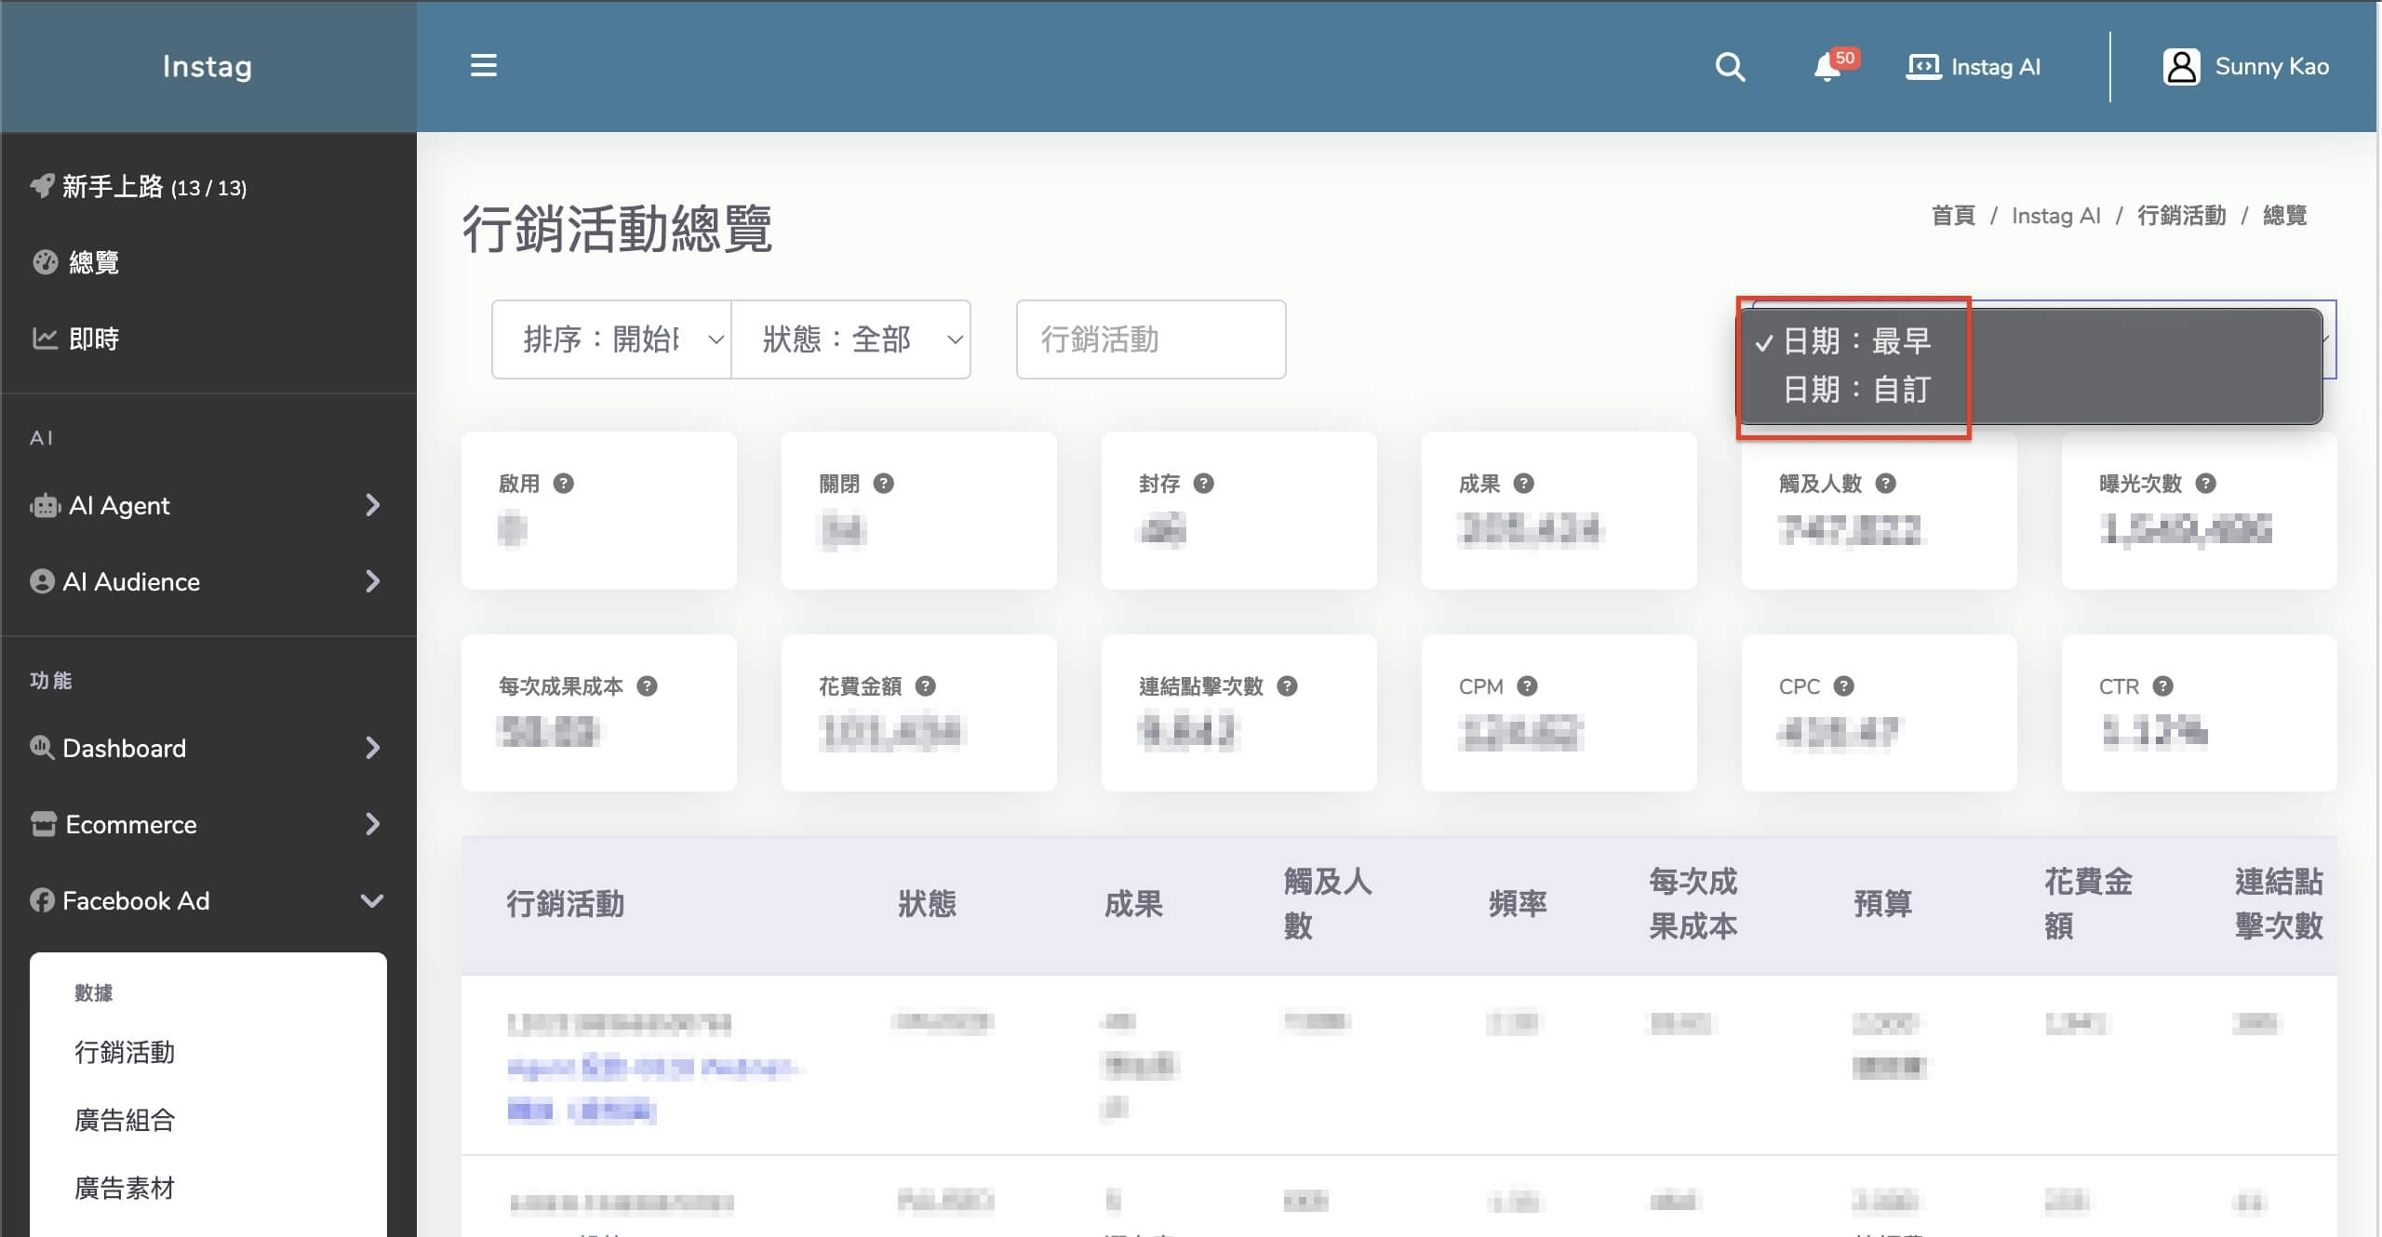Select the 日期：最早 option

(1856, 341)
